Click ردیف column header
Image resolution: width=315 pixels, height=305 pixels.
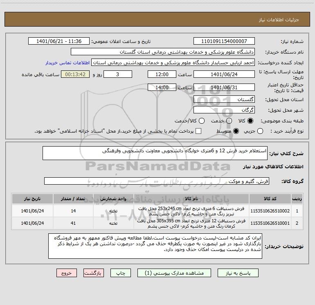coord(297,199)
